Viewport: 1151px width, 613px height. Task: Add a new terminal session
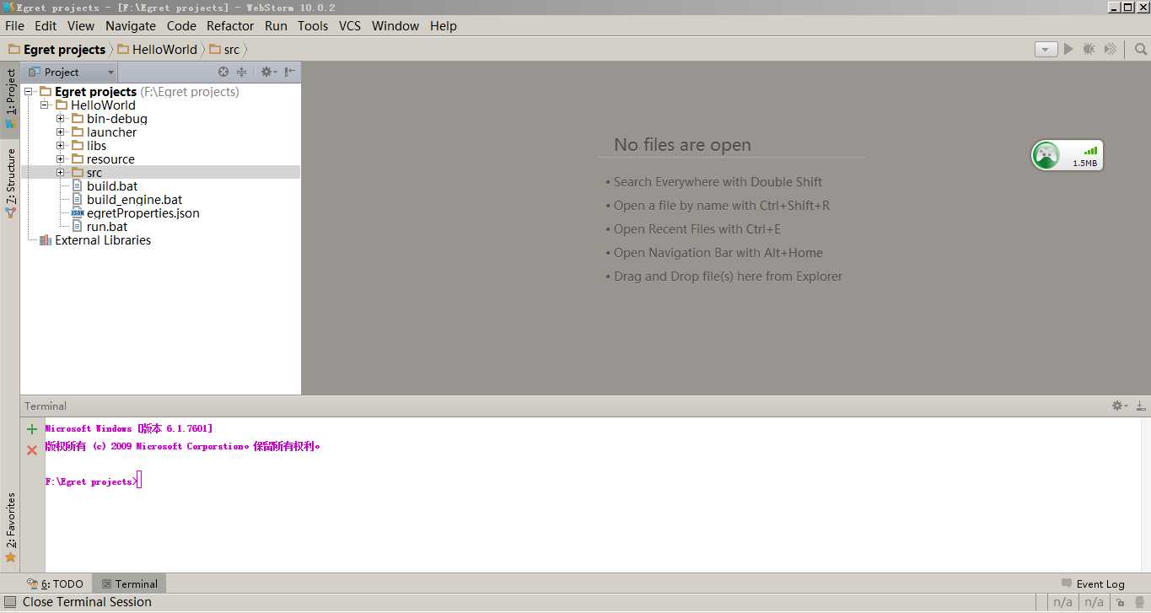(x=32, y=429)
